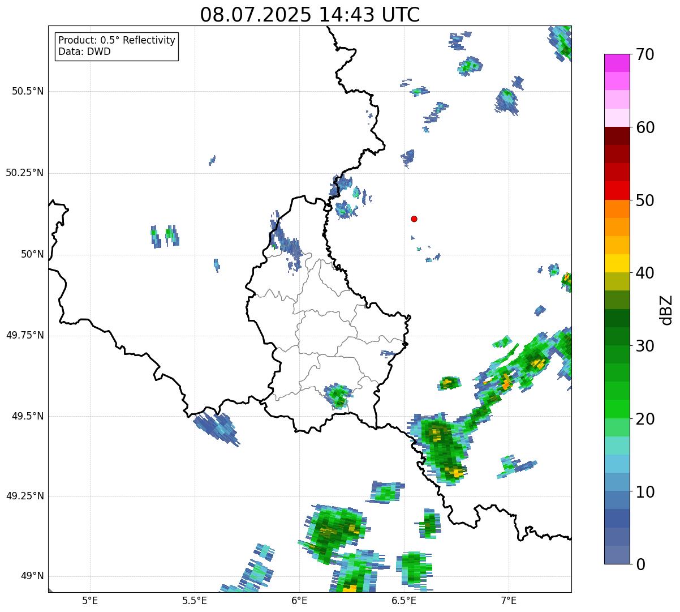Click the cyan colorbar swatch between 10 and 20
The image size is (680, 612).
coord(617,464)
